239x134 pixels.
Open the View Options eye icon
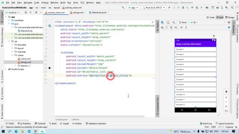coord(162,28)
